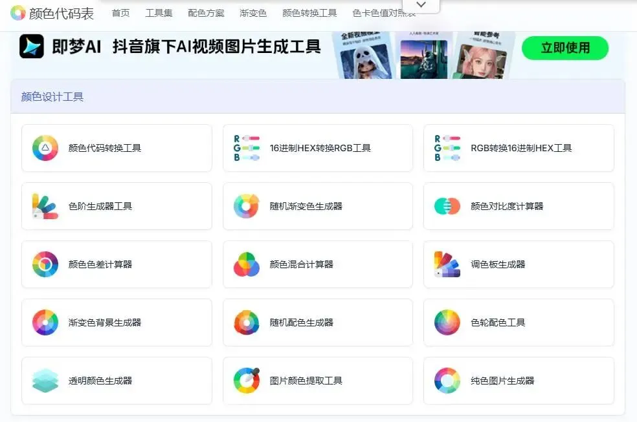Open the 配色方案 menu item
The image size is (637, 422).
[x=205, y=12]
